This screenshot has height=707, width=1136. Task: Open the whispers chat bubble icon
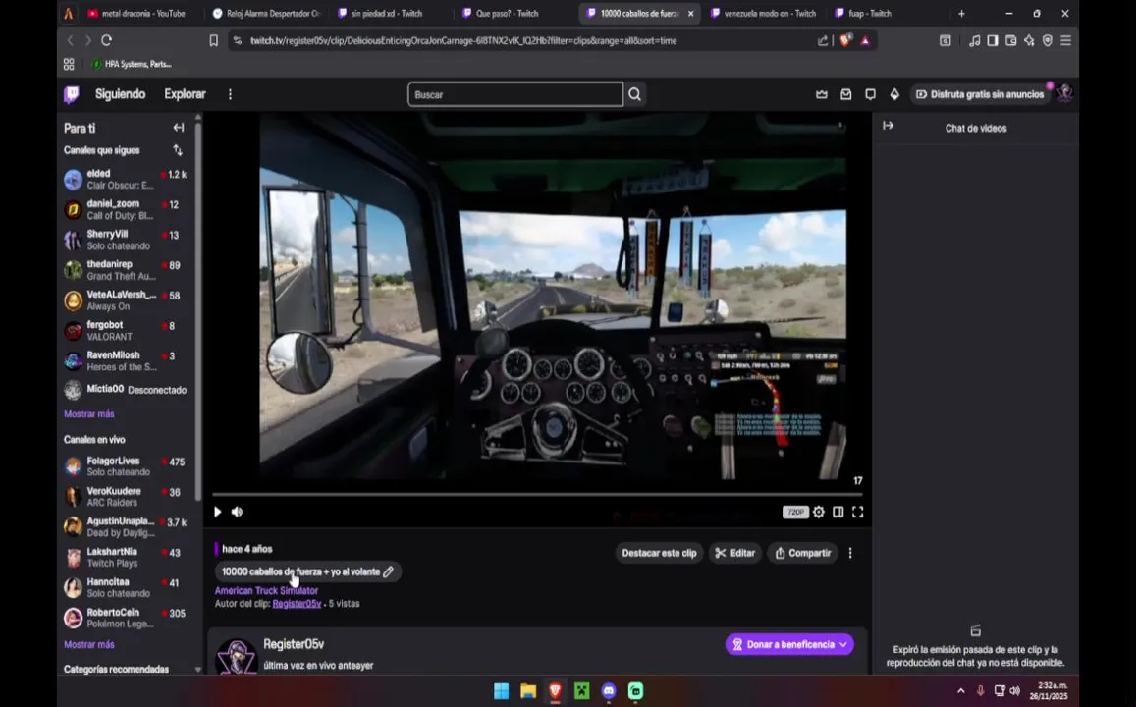(870, 94)
